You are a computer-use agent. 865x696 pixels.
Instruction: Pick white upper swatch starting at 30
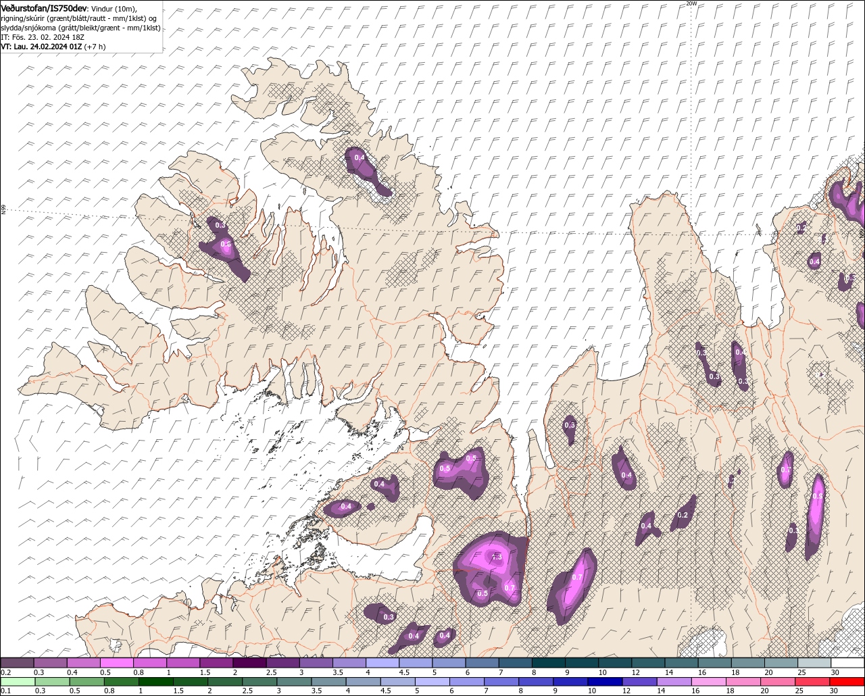click(x=847, y=663)
